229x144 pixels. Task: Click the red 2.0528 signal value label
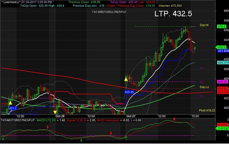[222, 125]
